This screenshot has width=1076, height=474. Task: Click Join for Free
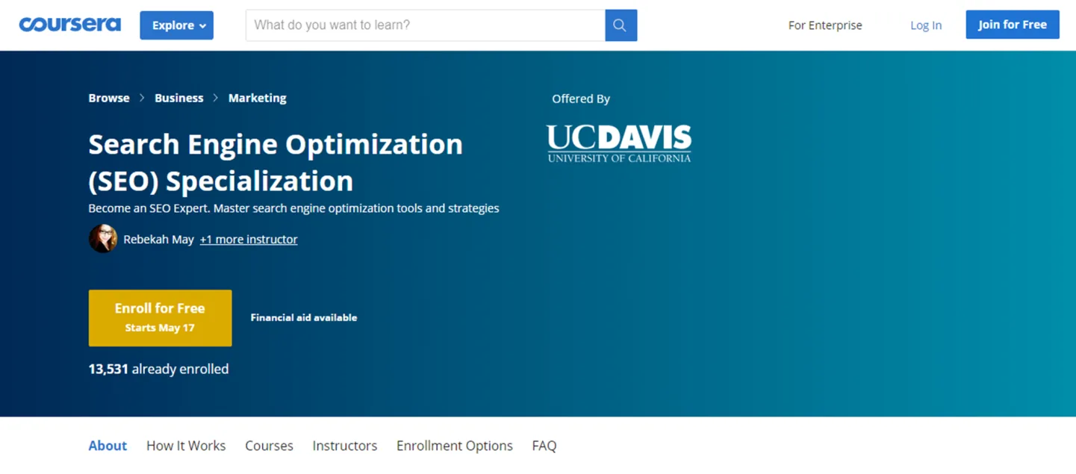pos(1012,24)
